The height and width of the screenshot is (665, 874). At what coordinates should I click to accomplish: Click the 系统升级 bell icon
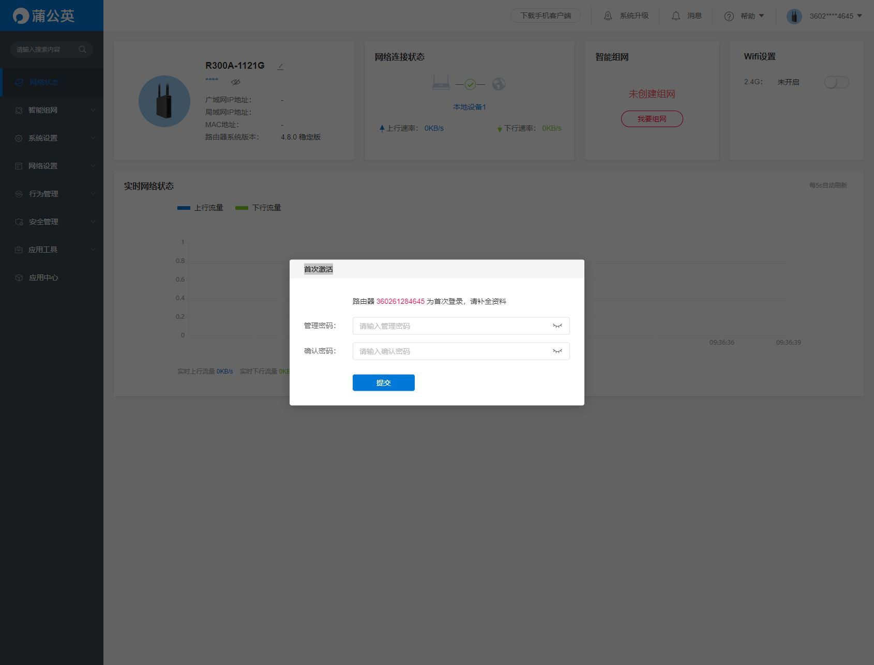point(608,16)
